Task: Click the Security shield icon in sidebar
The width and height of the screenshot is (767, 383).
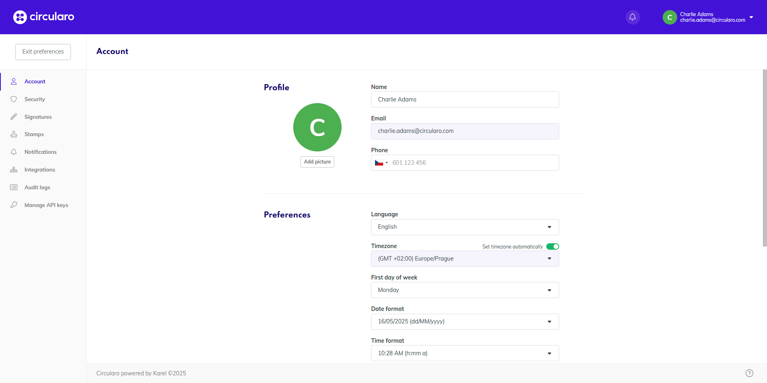Action: 14,99
